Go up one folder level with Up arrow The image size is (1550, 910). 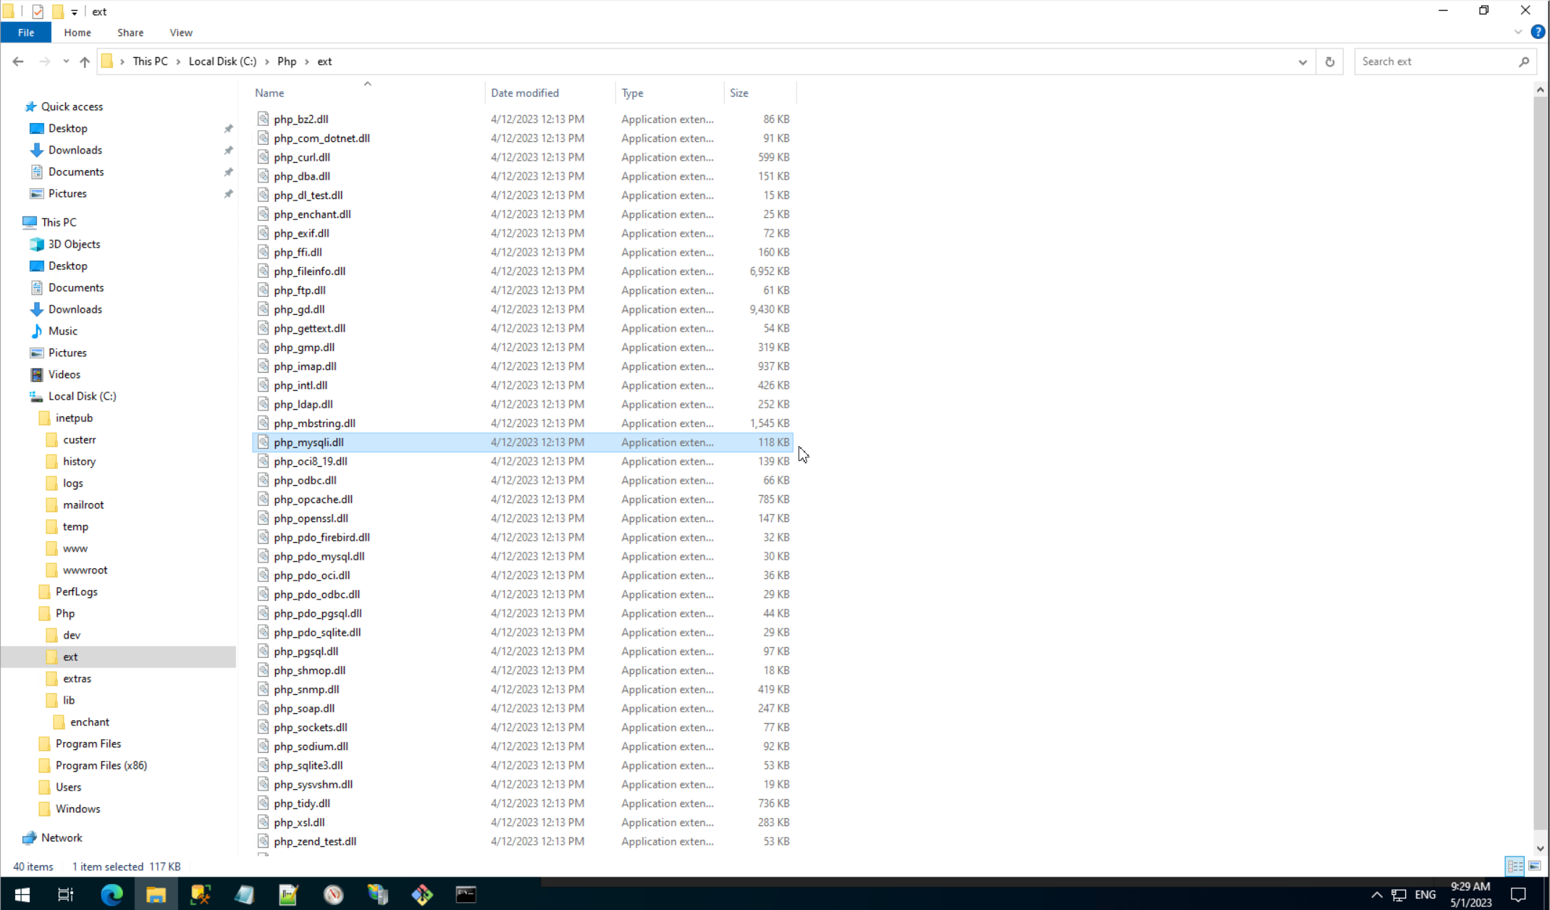click(85, 62)
